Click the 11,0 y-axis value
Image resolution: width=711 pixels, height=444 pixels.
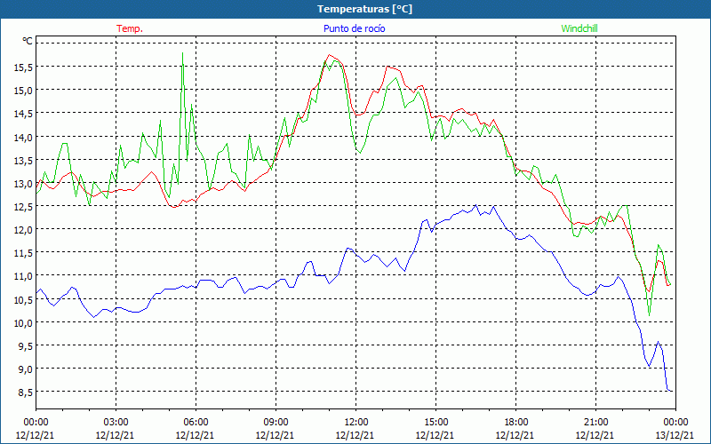[x=23, y=276]
